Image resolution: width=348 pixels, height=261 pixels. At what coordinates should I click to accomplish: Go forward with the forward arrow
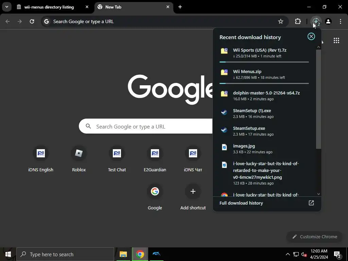coord(20,21)
